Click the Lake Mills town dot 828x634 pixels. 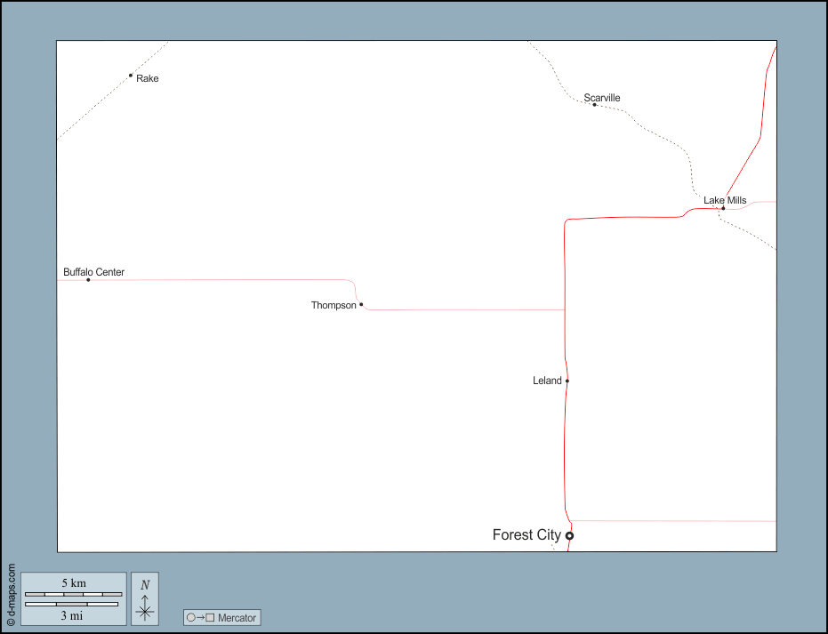[723, 208]
